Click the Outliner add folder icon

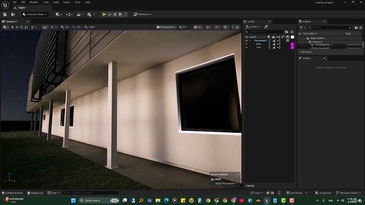point(356,28)
